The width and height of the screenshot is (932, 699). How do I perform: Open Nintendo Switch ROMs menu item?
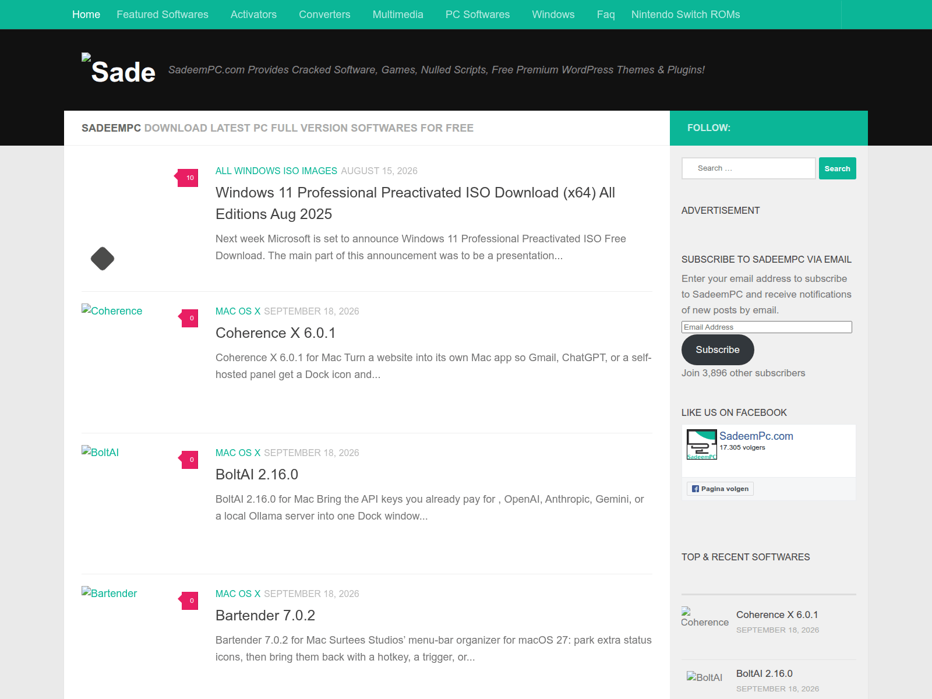686,15
